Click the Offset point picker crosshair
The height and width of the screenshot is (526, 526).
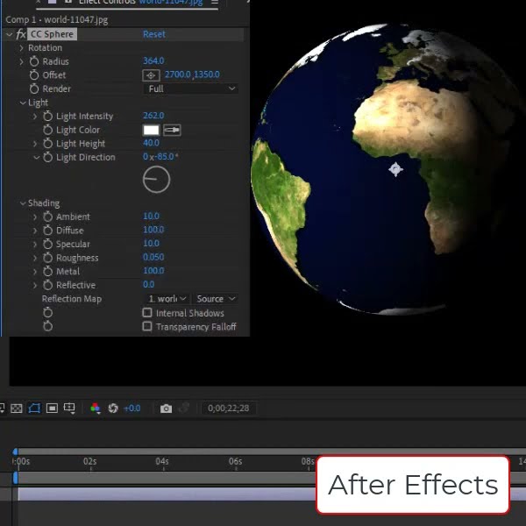(151, 75)
